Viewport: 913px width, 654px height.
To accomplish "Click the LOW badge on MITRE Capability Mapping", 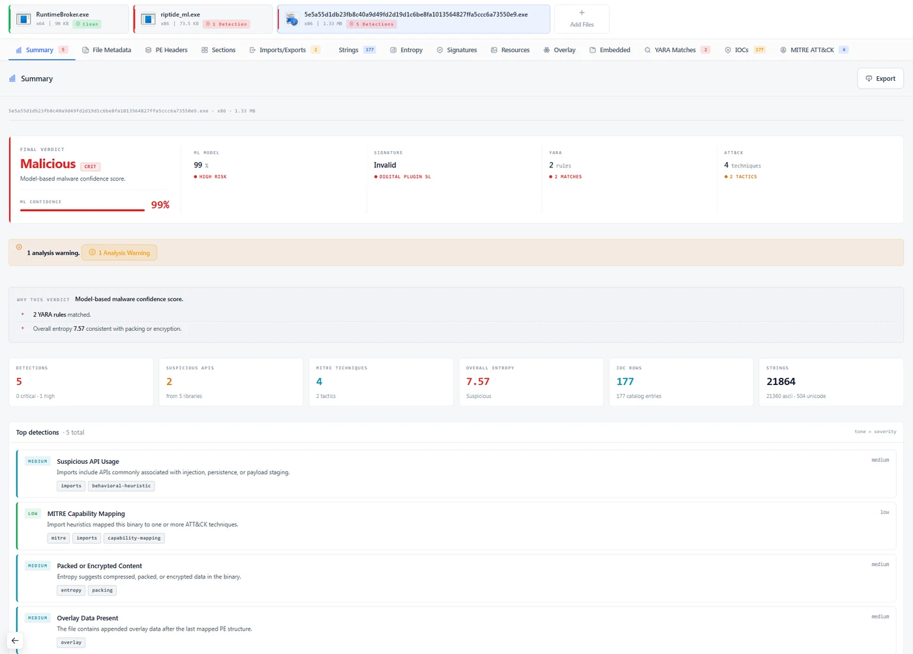I will pos(33,513).
